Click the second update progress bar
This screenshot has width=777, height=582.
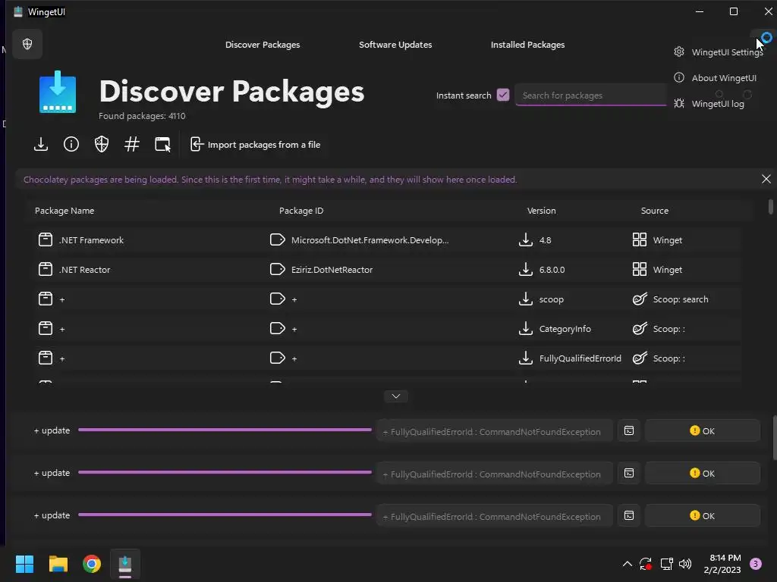[x=225, y=472]
